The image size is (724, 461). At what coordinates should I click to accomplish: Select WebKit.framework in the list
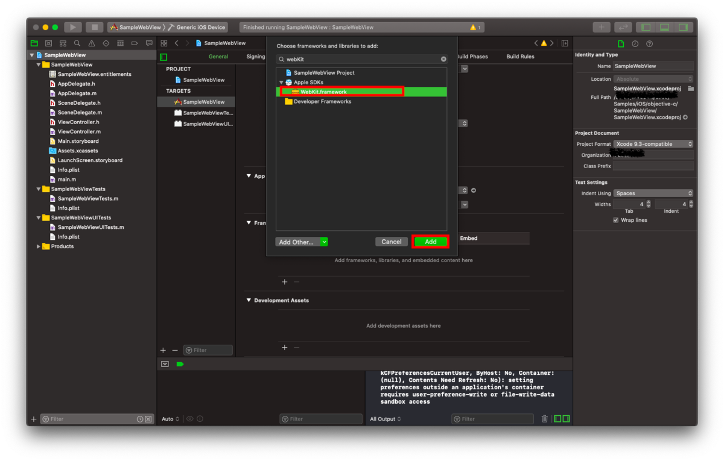(361, 92)
